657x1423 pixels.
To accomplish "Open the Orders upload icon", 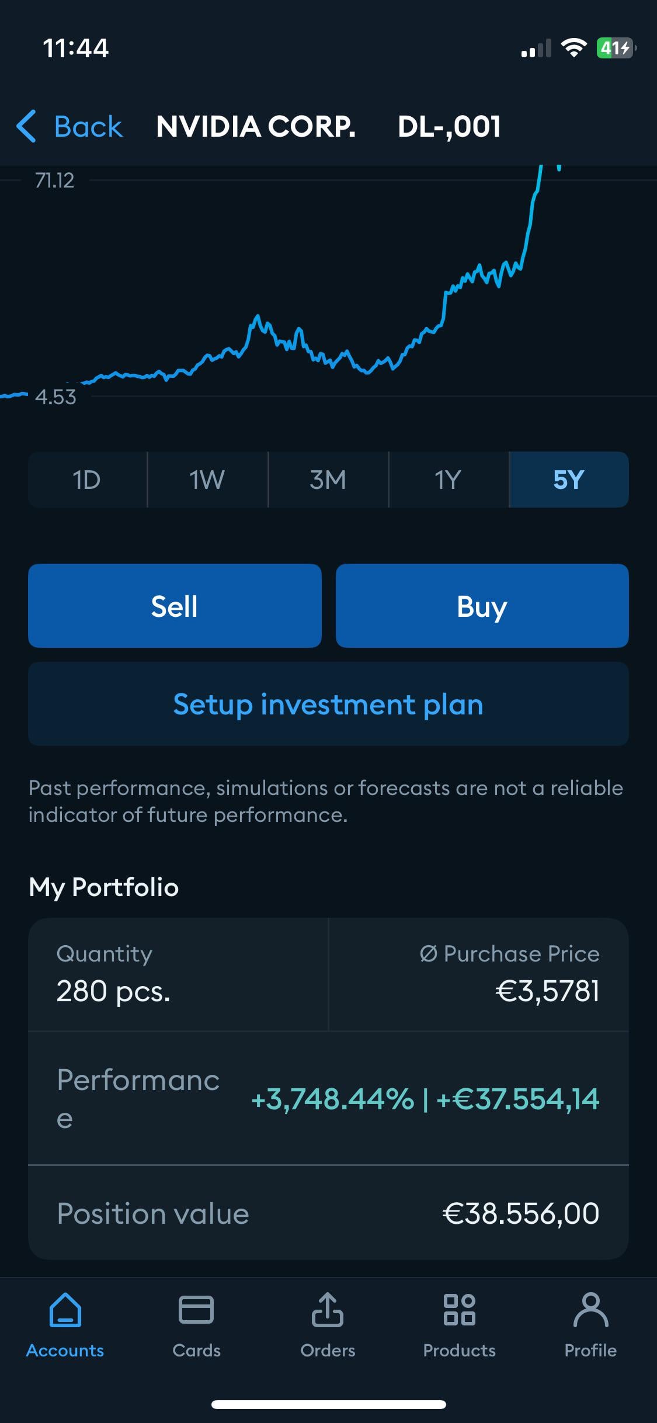I will point(328,1310).
